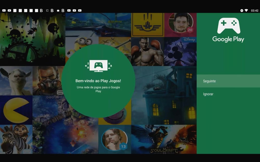Open the goat game tile
The image size is (260, 162).
(16, 81)
